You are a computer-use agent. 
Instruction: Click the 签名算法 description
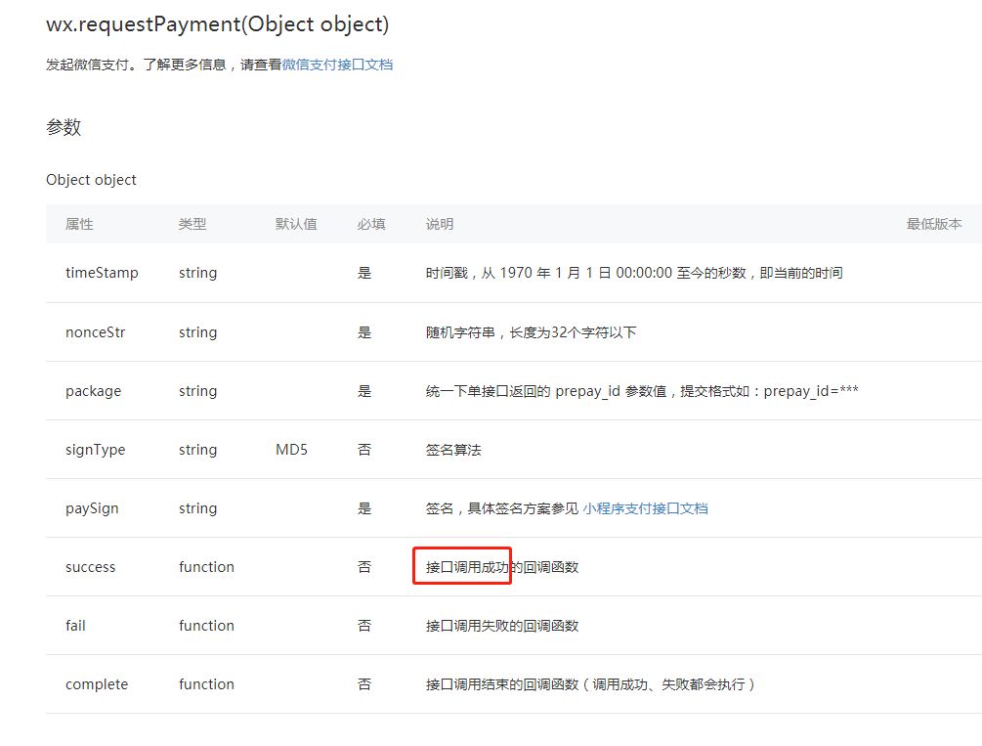pos(453,450)
